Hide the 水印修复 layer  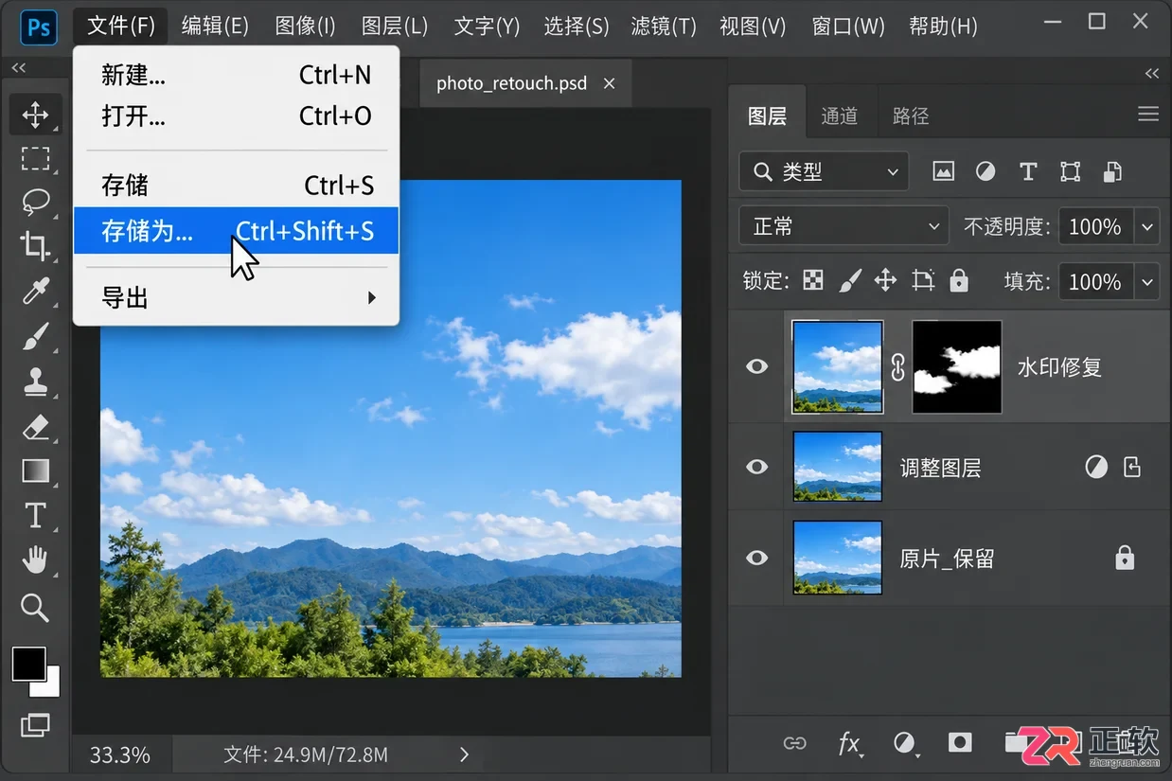757,366
